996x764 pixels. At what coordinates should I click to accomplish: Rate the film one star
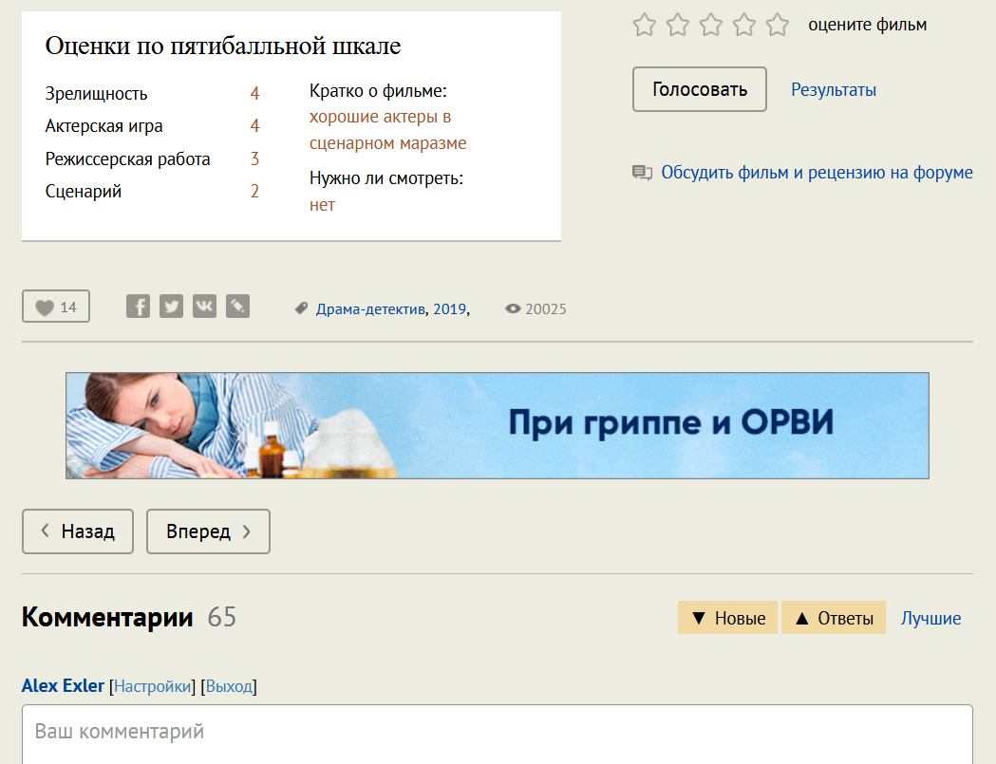pos(645,25)
